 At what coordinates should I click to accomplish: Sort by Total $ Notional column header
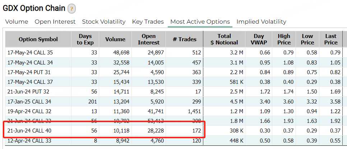(x=224, y=39)
